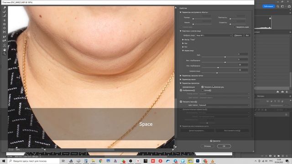Screen dimensions: 292x164
Task: Enable the Show Mesh checkbox
Action: pos(203,90)
